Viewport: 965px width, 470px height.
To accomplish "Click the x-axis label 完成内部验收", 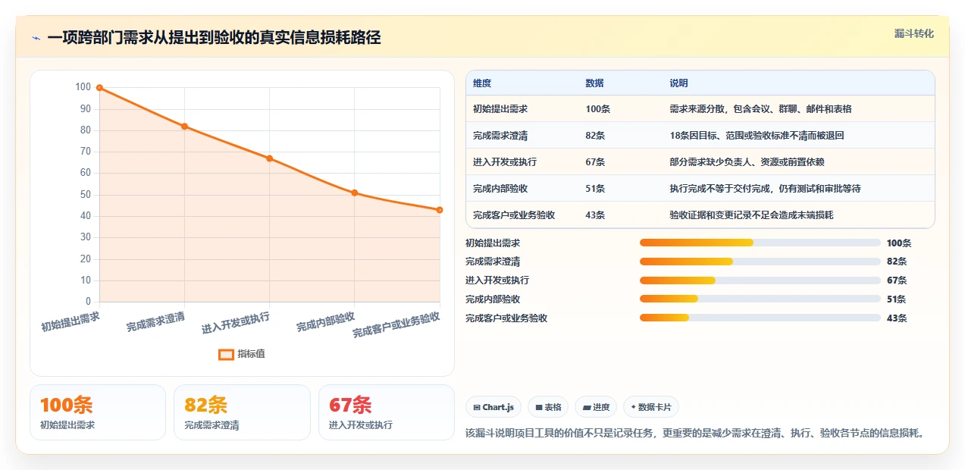I will point(326,321).
